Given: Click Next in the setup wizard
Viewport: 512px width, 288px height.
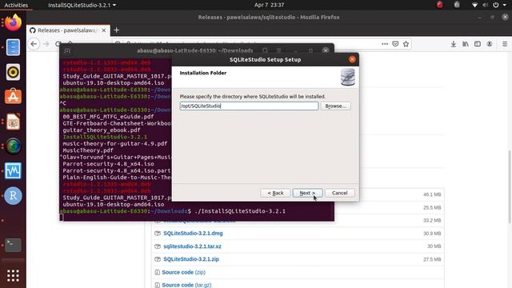Looking at the screenshot, I should (307, 193).
